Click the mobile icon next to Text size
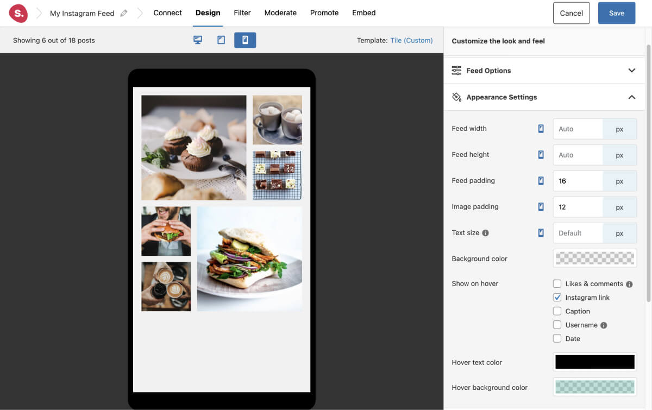This screenshot has height=410, width=652. pyautogui.click(x=541, y=232)
